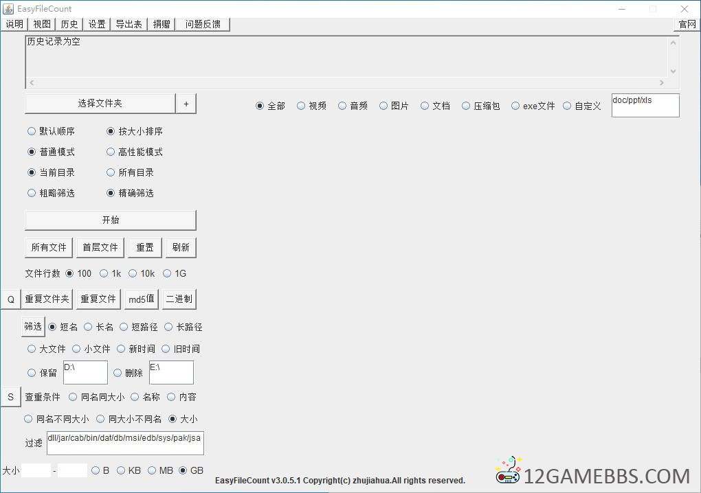
Task: Open the 说明 menu
Action: pos(14,24)
